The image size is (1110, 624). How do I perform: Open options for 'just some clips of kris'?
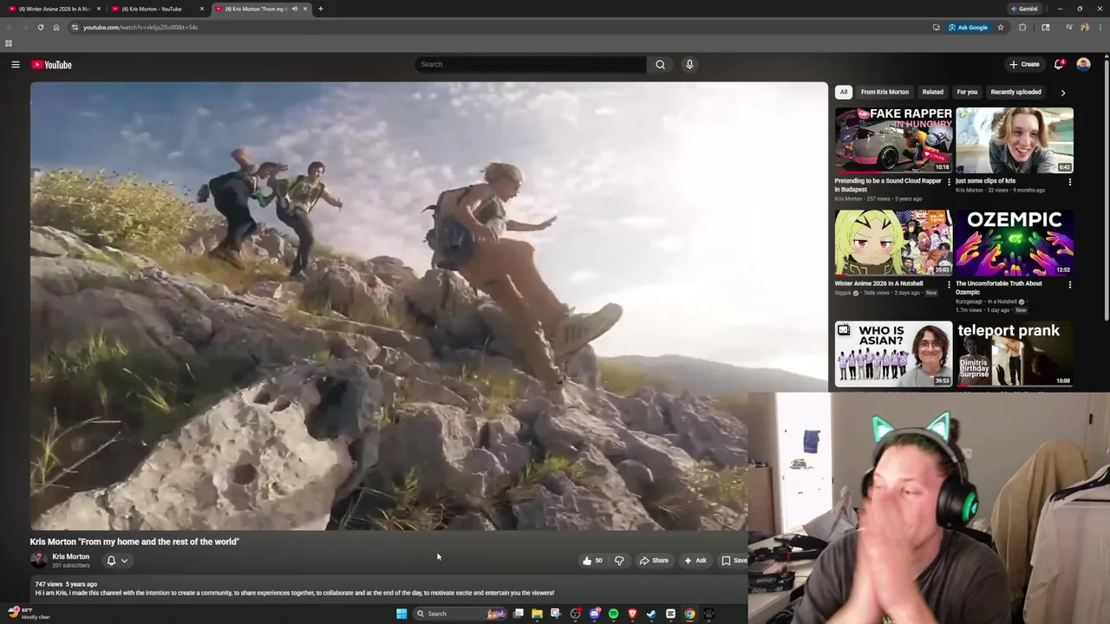coord(1069,182)
